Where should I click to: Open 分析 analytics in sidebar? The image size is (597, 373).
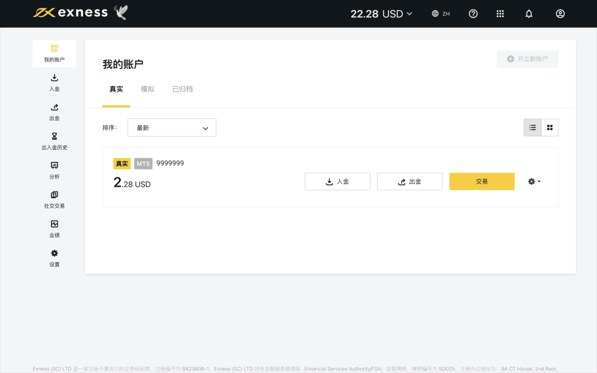click(54, 170)
